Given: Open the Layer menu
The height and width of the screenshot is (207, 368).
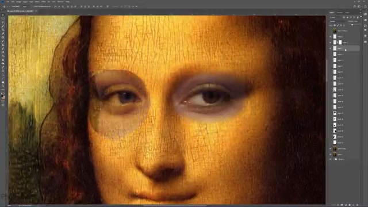Looking at the screenshot, I should 25,2.
